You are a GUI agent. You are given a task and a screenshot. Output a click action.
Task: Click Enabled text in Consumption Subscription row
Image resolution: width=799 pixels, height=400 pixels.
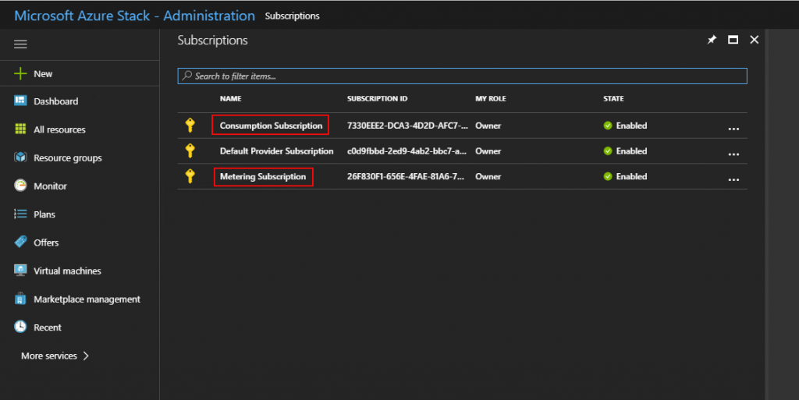click(x=631, y=126)
